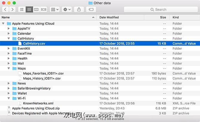Viewport: 200px width, 122px height.
Task: Select the CallHistory.csv file name
Action: (x=34, y=43)
